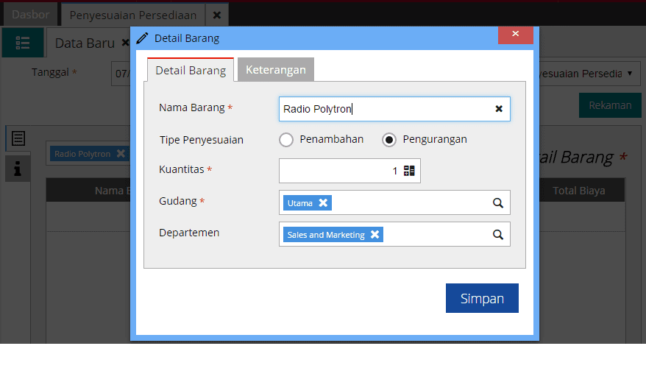Close the Detail Barang dialog
Viewport: 646px width, 371px height.
(x=515, y=35)
